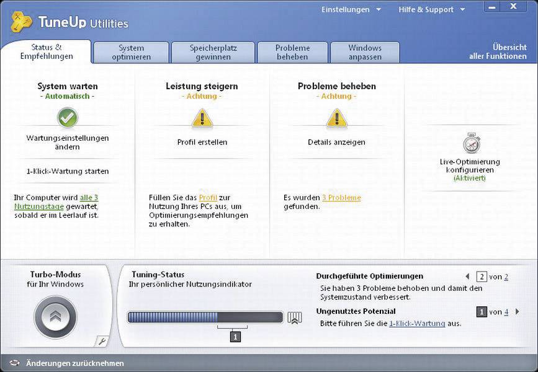This screenshot has height=372, width=538.
Task: Click Änderungen zurücknehmen at the bottom
Action: pos(75,363)
